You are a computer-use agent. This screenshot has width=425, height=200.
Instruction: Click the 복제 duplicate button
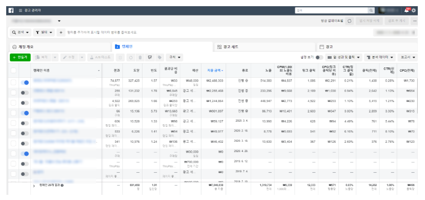click(42, 57)
